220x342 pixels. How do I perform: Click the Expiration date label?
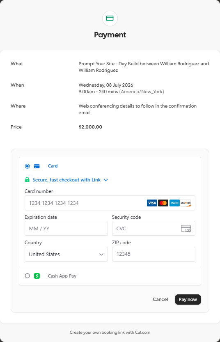pos(41,217)
